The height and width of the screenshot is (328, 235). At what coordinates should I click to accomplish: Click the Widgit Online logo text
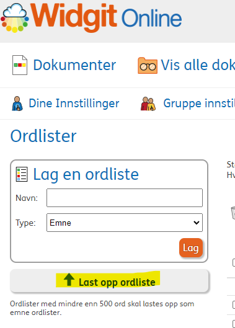106,18
